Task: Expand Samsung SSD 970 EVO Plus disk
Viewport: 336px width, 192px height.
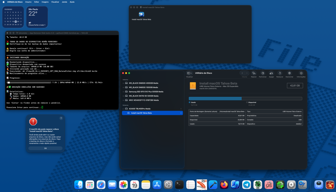Action: (123, 92)
